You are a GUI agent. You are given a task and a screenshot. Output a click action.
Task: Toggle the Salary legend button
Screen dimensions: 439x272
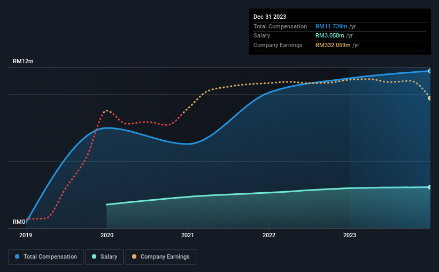click(x=104, y=257)
